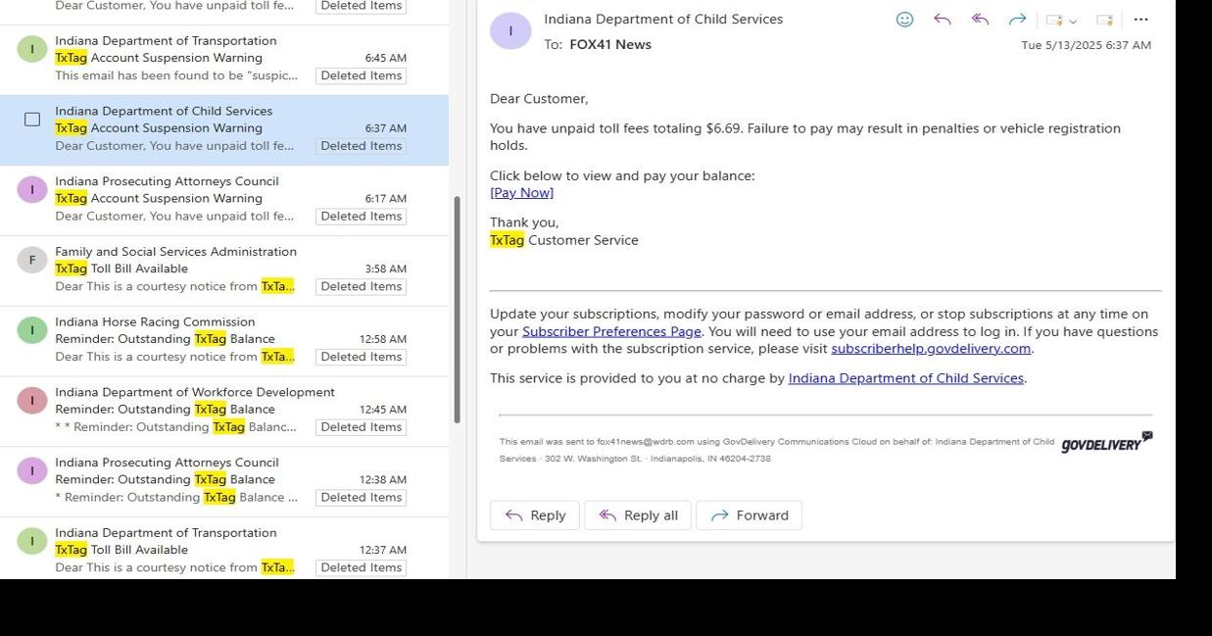Open the 3:58 AM TxTag Toll Bill Available email
The image size is (1212, 636).
pos(224,269)
